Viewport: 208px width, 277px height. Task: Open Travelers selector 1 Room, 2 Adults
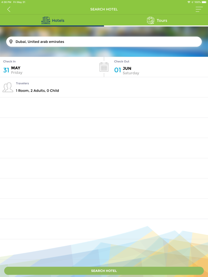104,87
